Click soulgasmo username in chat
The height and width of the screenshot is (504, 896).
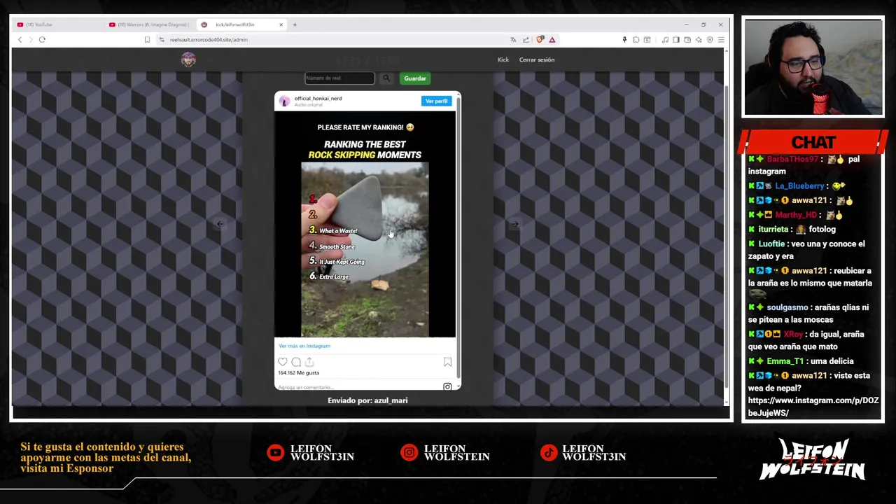point(787,307)
